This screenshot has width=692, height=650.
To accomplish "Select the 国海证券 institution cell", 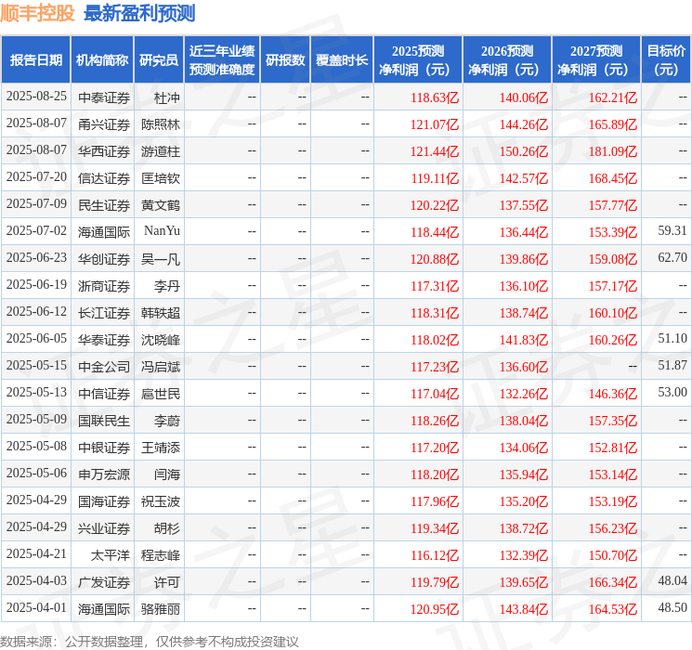I will pos(104,500).
